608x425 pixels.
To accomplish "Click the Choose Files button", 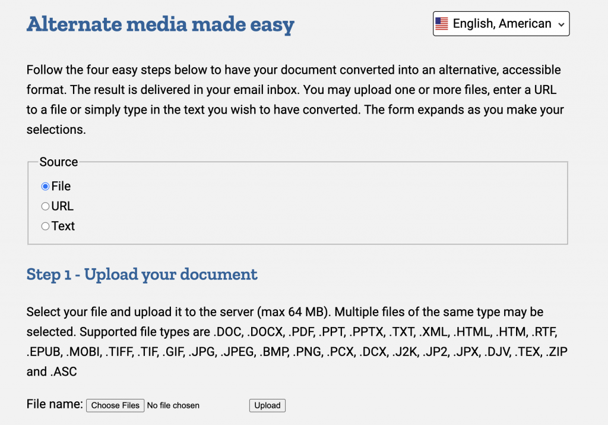I will (115, 405).
